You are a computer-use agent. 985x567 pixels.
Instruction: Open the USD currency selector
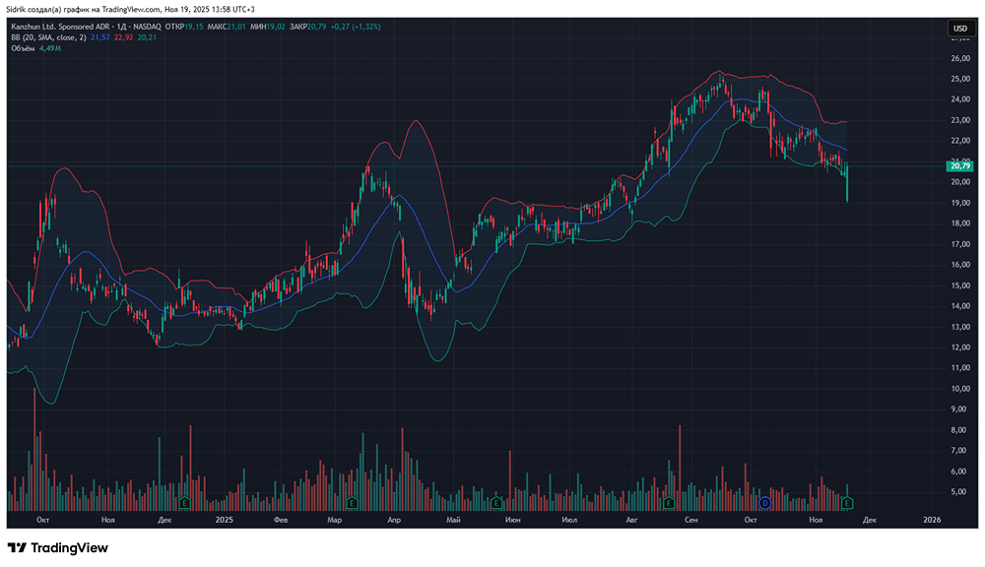(x=958, y=28)
